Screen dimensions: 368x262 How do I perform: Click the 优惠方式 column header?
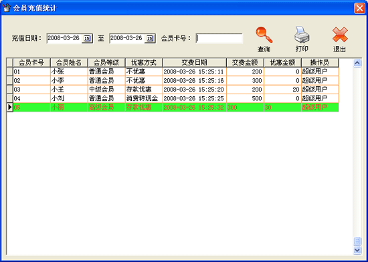coord(144,63)
